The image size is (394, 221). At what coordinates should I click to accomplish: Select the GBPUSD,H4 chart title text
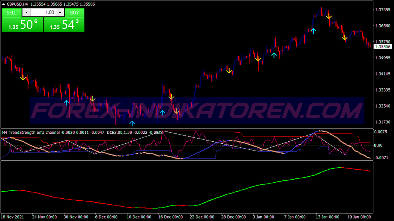tap(17, 4)
